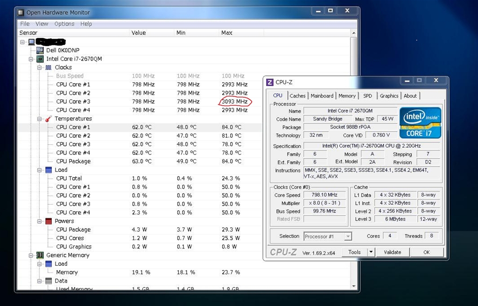Click the thermometer icon beside Temperatures
The width and height of the screenshot is (478, 306).
pyautogui.click(x=48, y=119)
